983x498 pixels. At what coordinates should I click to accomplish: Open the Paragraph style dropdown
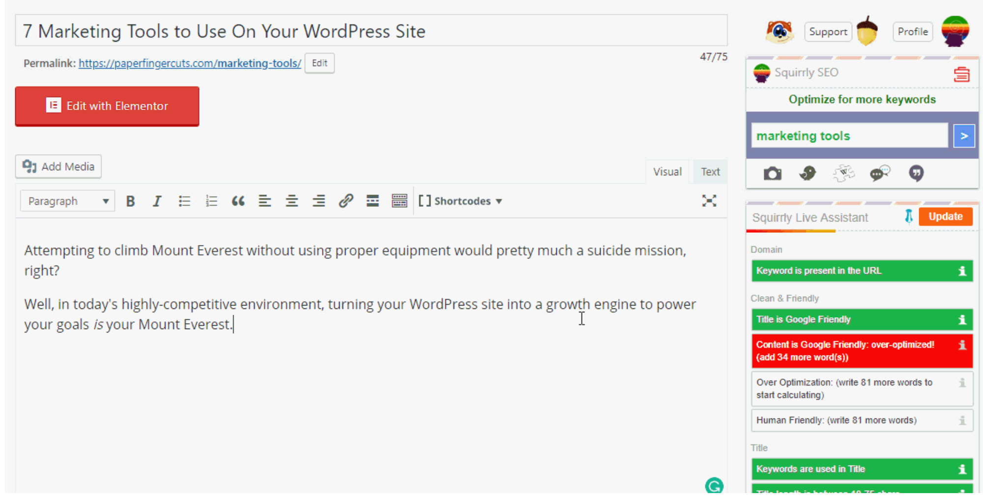tap(67, 201)
